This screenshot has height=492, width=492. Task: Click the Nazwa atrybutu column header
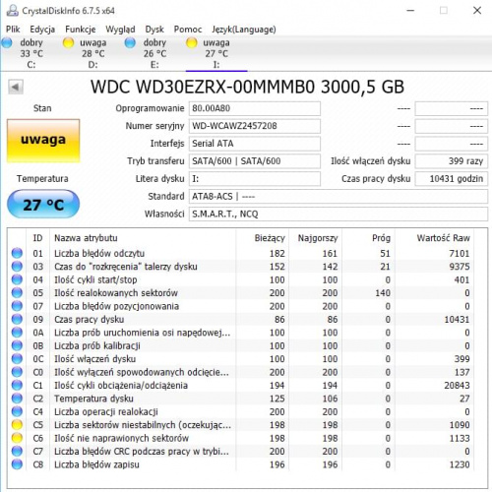tap(86, 238)
